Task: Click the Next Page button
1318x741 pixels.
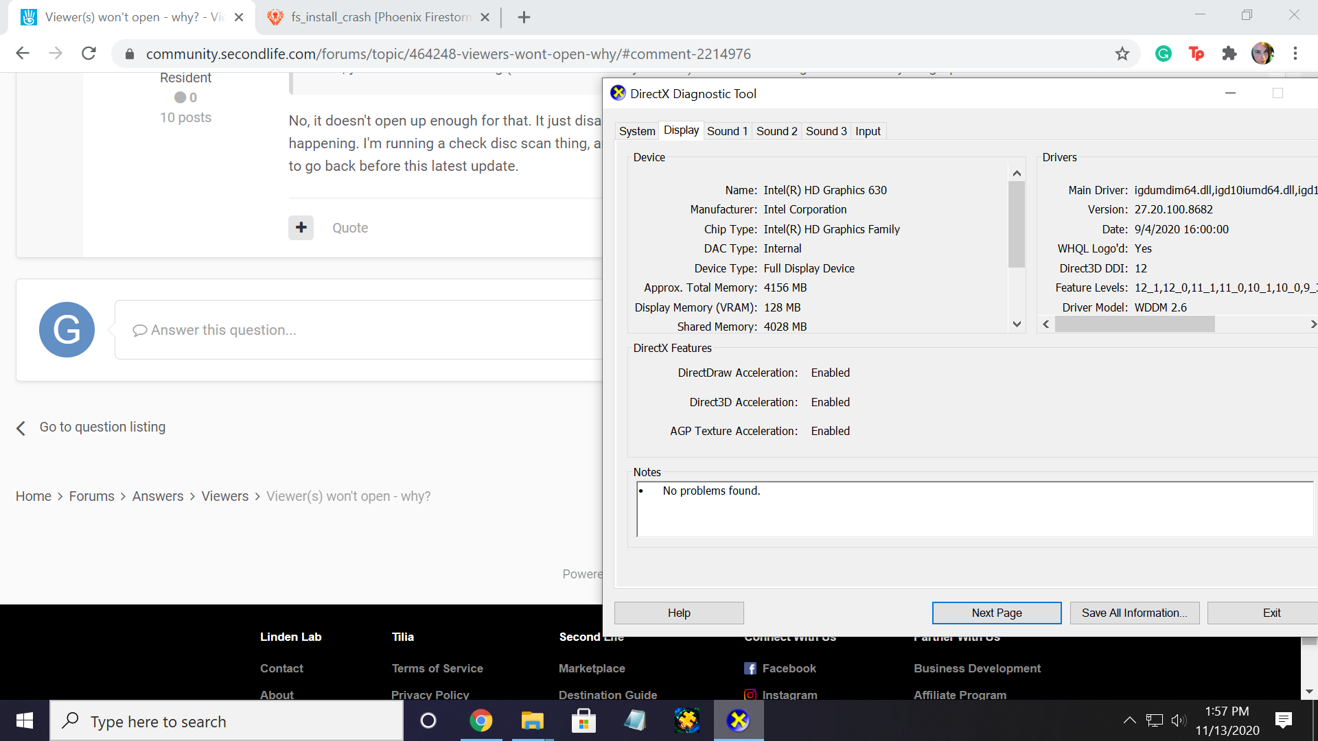Action: (x=997, y=613)
